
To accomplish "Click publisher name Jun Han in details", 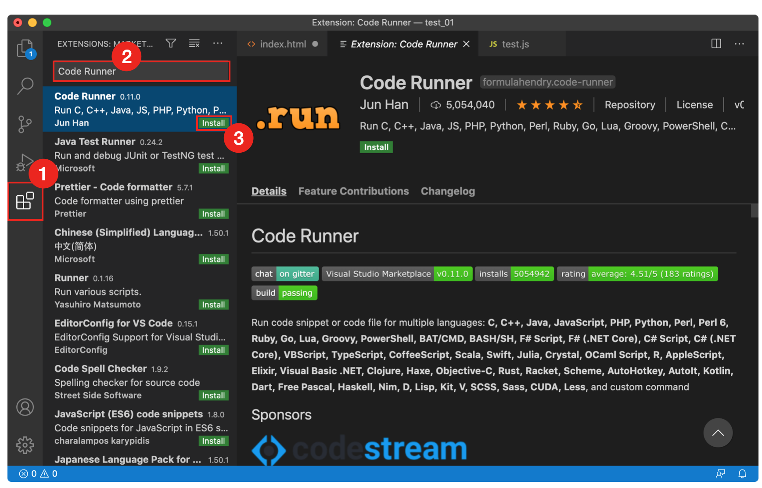I will [384, 104].
